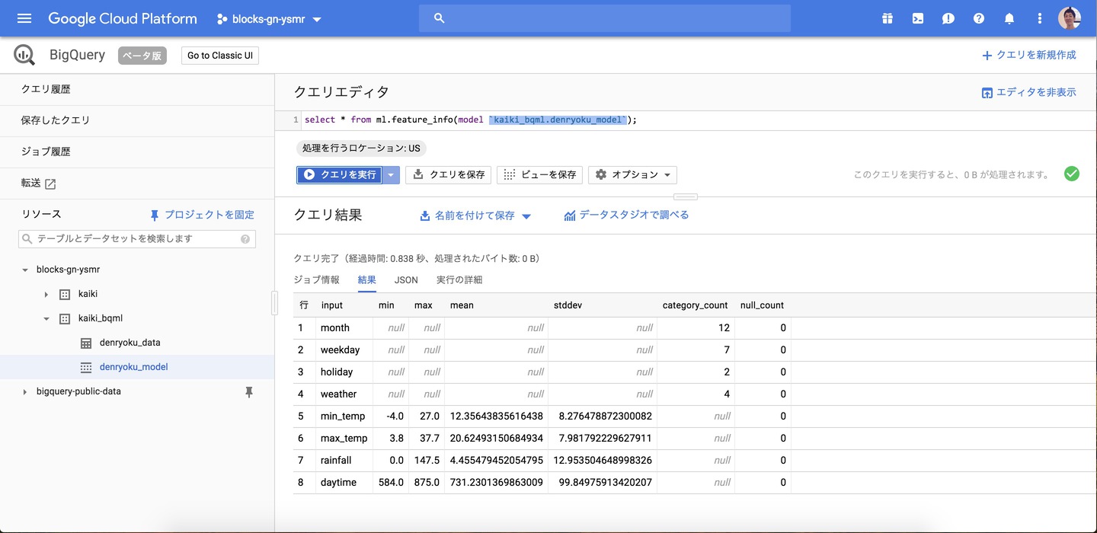Click the search bar at top

coord(604,18)
